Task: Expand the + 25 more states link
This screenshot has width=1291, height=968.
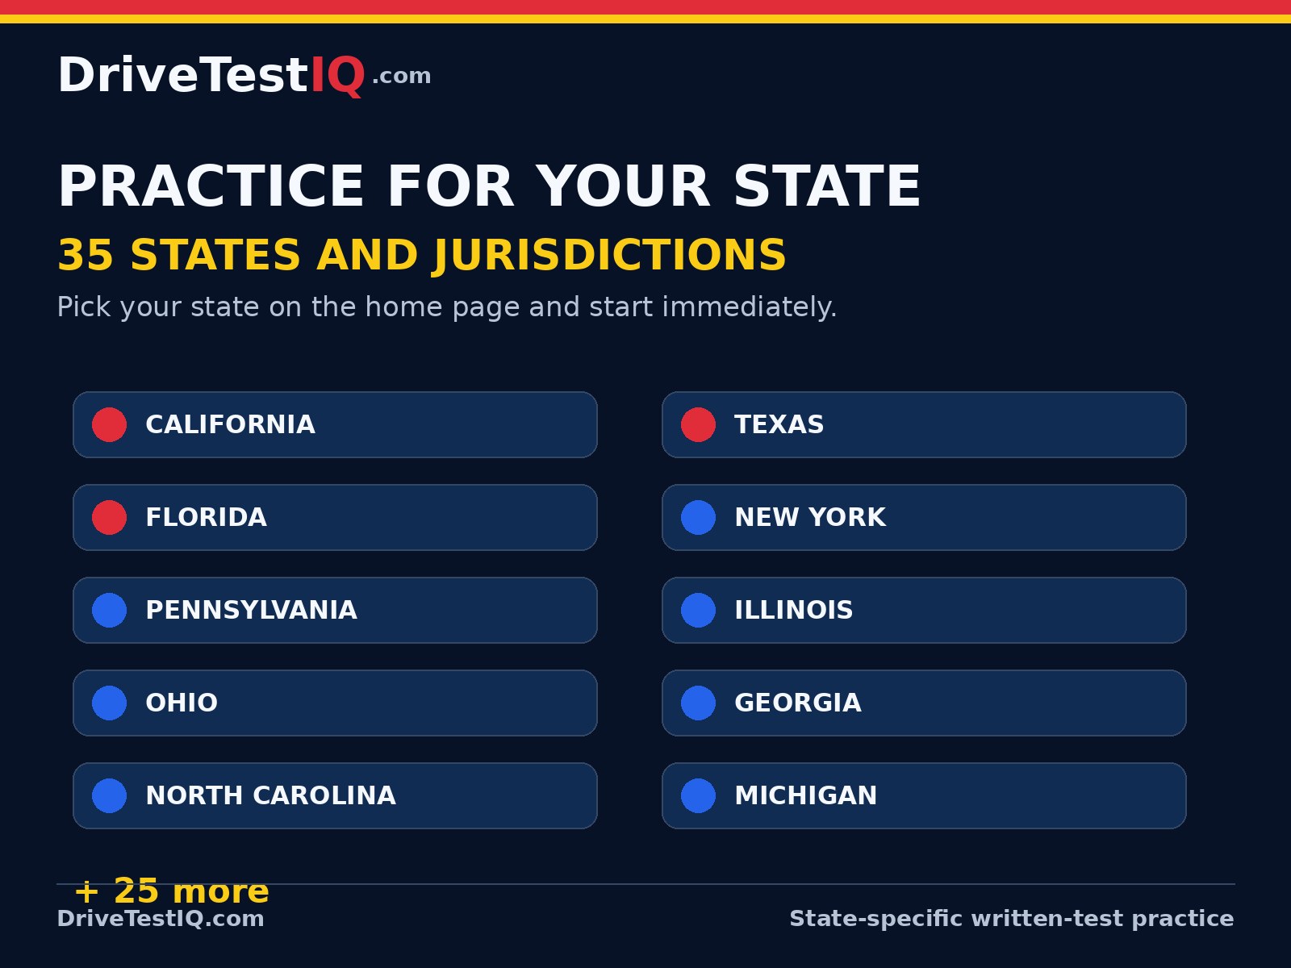Action: 171,891
